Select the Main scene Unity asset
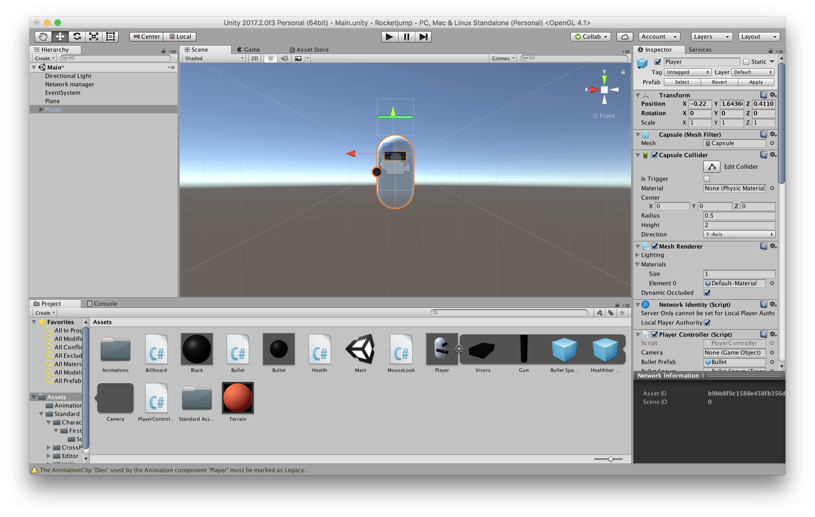815x517 pixels. (360, 353)
